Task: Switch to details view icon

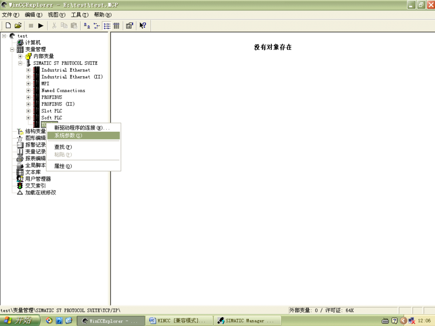Action: (116, 26)
